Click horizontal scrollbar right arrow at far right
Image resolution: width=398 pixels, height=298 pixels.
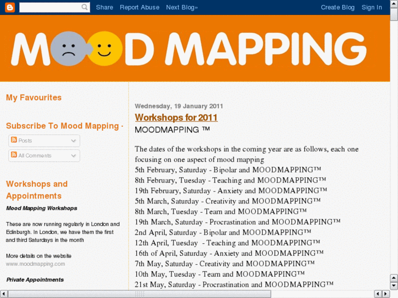click(386, 294)
